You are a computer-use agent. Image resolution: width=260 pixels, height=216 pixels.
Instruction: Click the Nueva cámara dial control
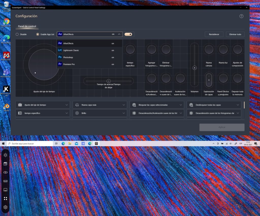tap(209, 49)
